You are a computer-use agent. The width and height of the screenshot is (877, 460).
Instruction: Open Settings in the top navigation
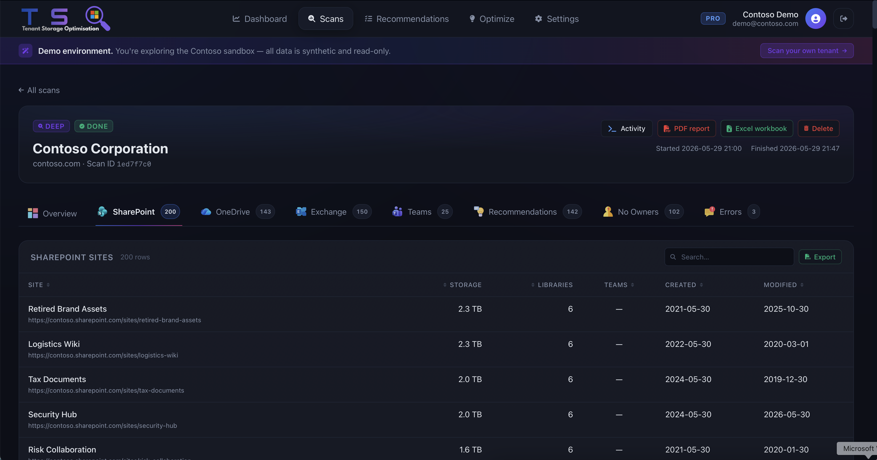tap(557, 19)
